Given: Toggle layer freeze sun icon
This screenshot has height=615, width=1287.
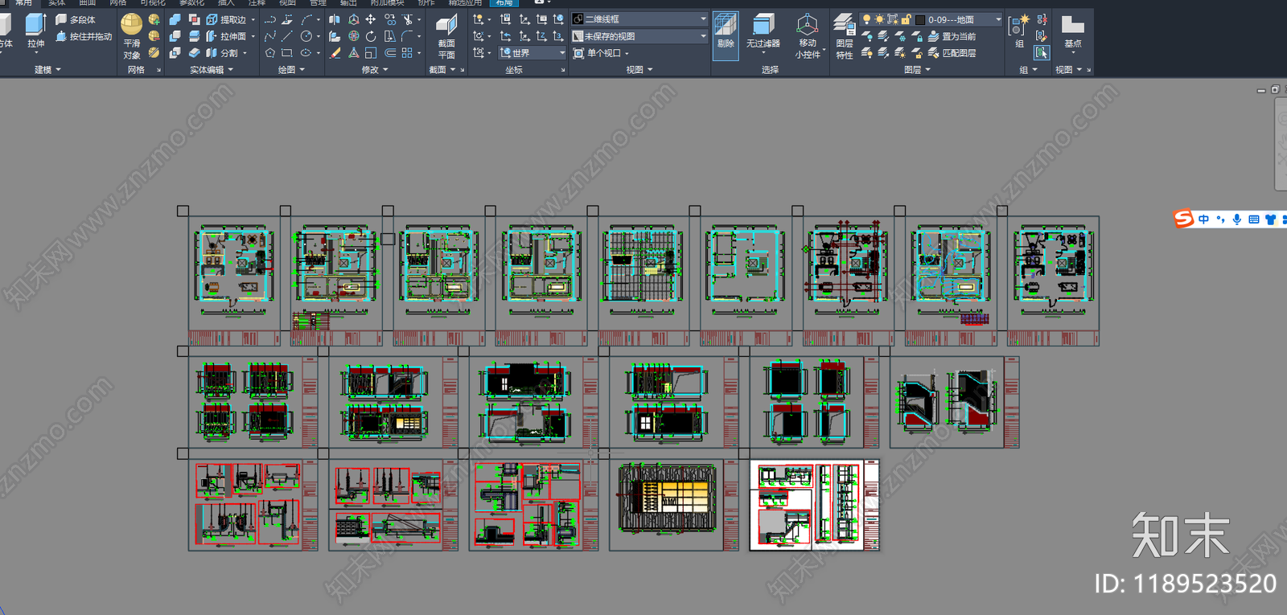Looking at the screenshot, I should point(879,19).
